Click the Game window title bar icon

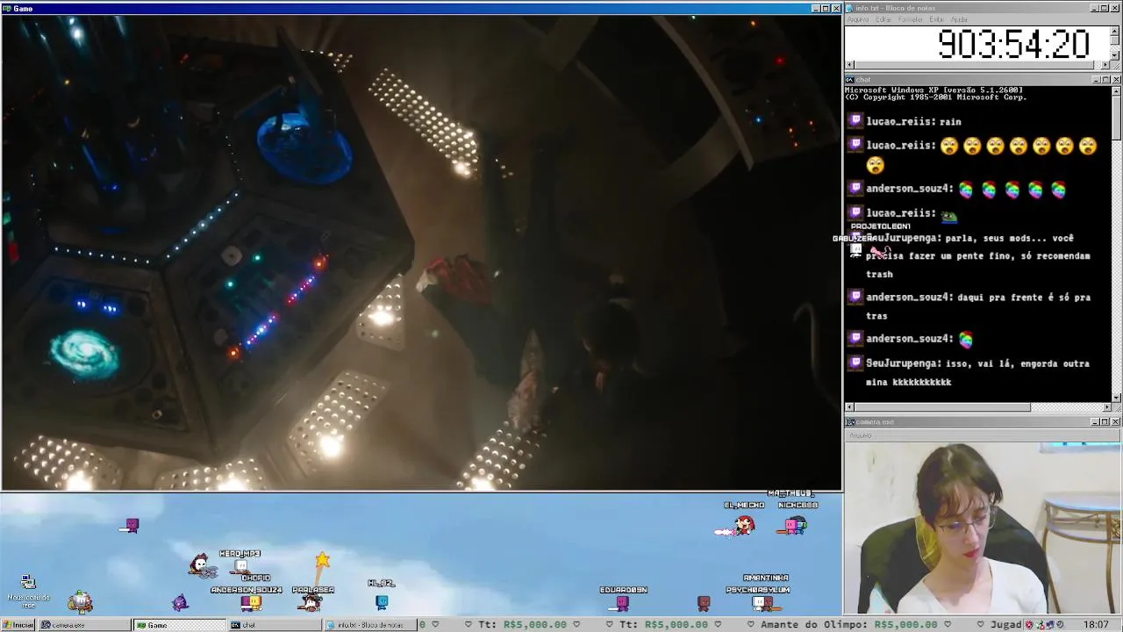(x=7, y=9)
